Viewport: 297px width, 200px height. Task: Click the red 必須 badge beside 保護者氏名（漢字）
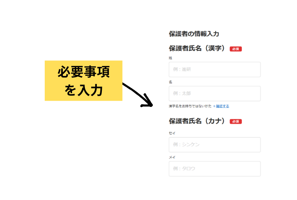(x=236, y=49)
